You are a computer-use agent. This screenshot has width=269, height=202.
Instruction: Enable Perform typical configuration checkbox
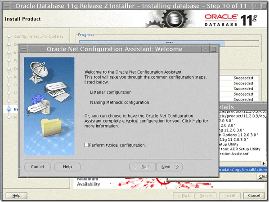[86, 145]
